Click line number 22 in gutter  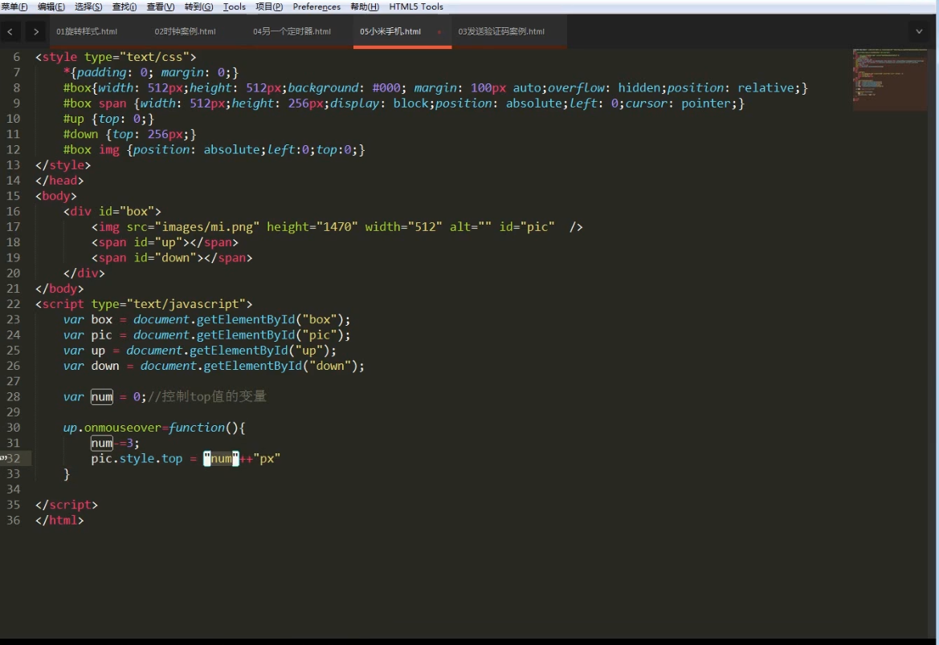13,304
